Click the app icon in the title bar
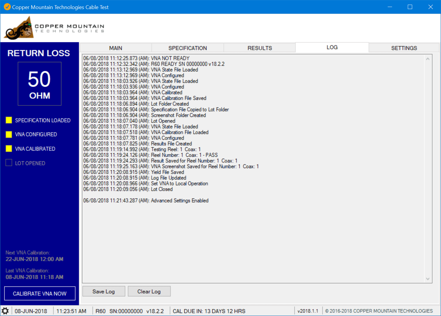Screen dimensions: 441x316 tap(7, 7)
